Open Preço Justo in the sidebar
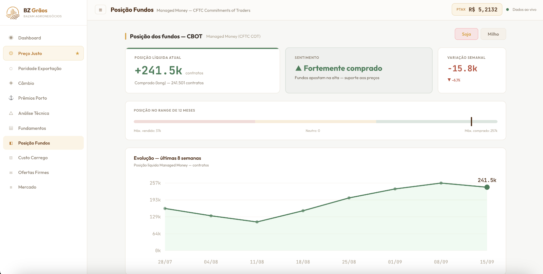Screen dimensions: 543x274 [43, 53]
